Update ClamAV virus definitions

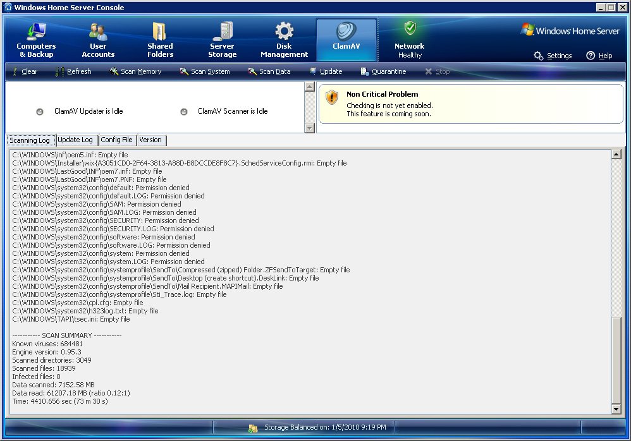click(x=326, y=71)
